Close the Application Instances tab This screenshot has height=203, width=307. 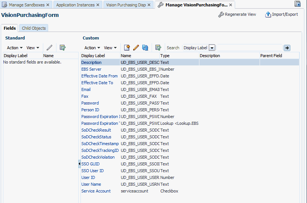98,5
